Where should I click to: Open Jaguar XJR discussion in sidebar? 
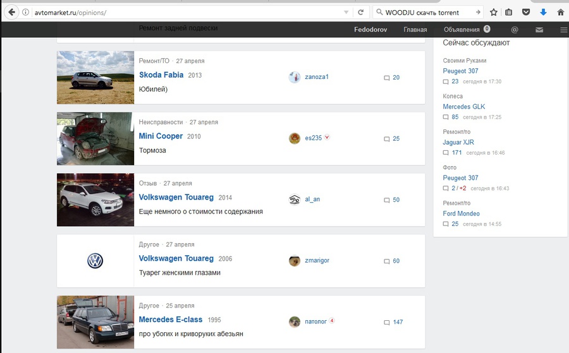458,143
